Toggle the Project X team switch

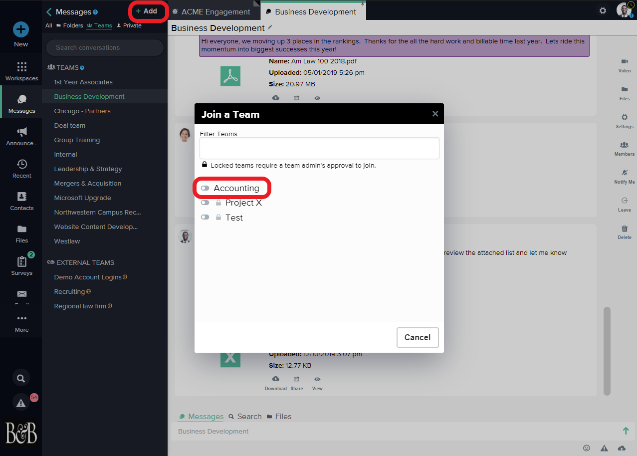click(x=205, y=203)
